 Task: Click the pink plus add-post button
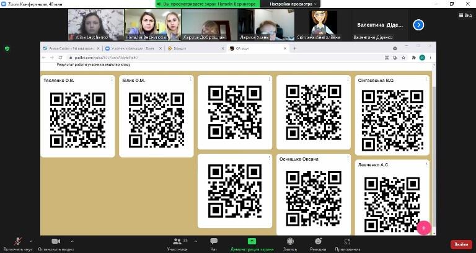coord(424,228)
